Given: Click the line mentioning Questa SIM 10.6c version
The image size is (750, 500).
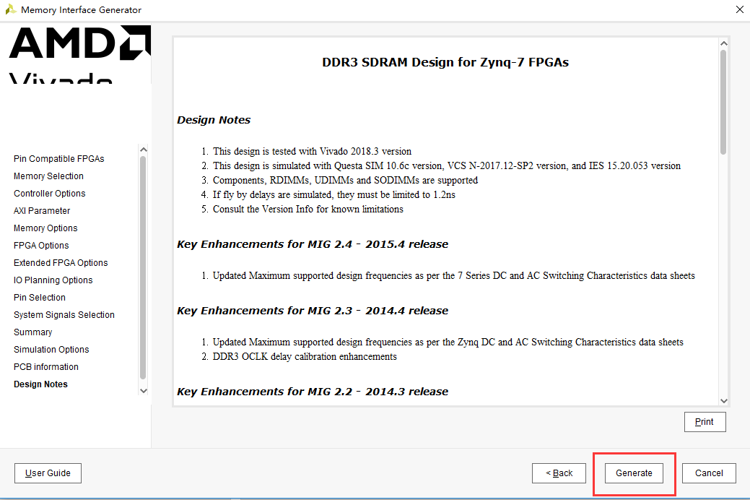Looking at the screenshot, I should 447,165.
